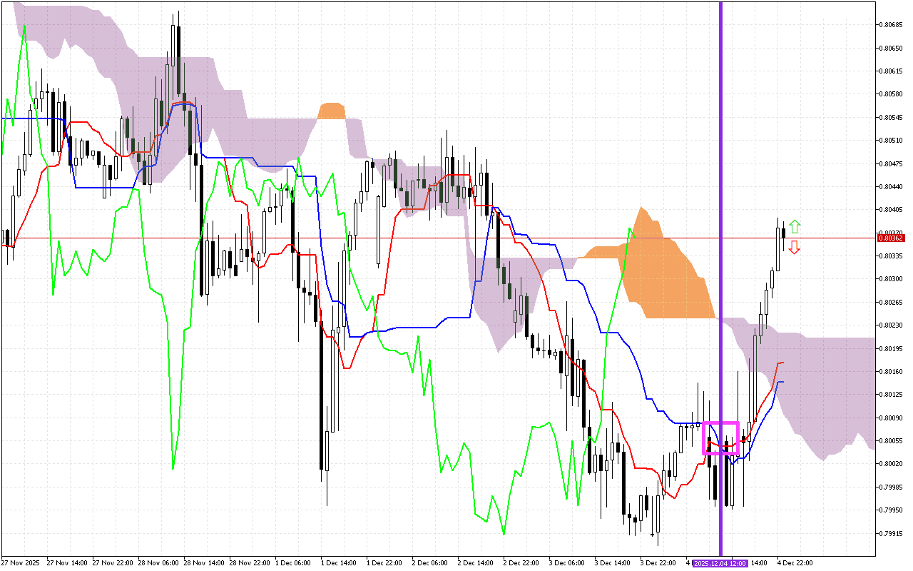Screen dimensions: 913x571
Task: Click the red horizontal current price line
Action: point(428,238)
